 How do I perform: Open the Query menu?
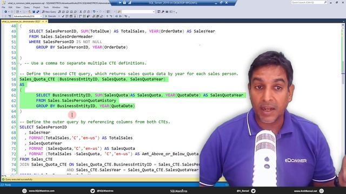(26, 7)
